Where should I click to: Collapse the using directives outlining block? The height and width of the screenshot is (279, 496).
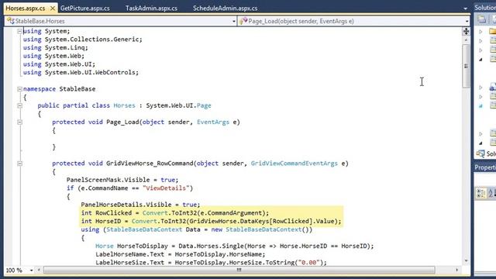(x=19, y=31)
